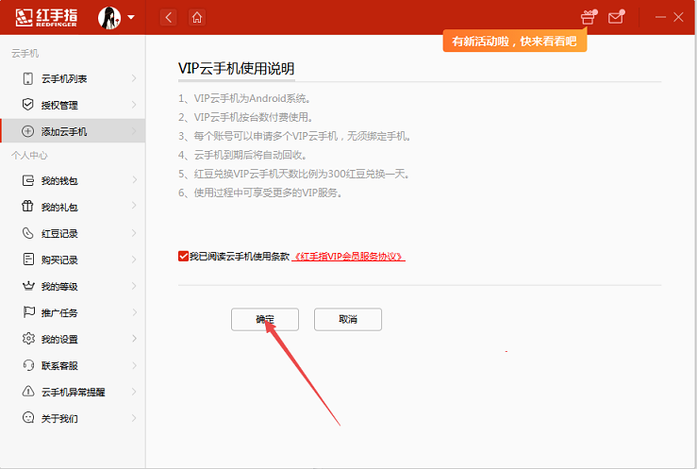Click the headset icon for 联系客服
The image size is (697, 469).
28,365
